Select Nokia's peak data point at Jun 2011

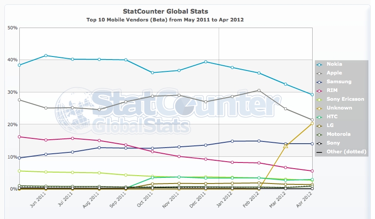point(46,56)
